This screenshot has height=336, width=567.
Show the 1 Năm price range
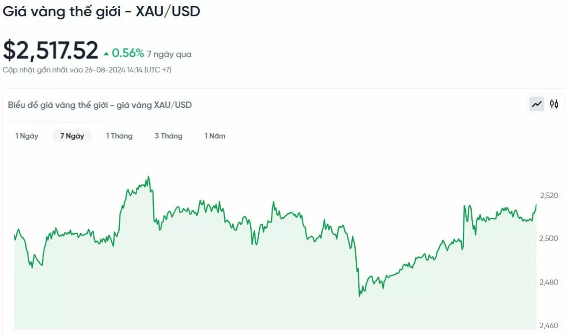pyautogui.click(x=215, y=136)
